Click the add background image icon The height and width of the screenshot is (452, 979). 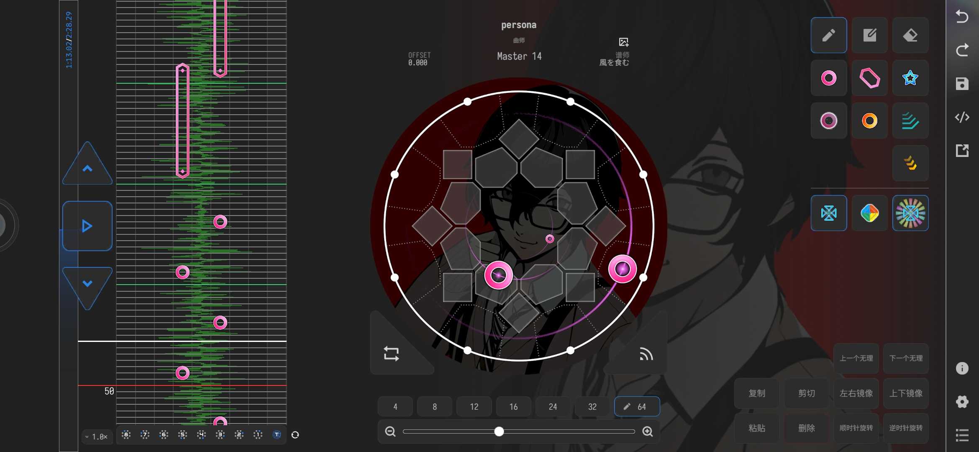click(x=623, y=42)
